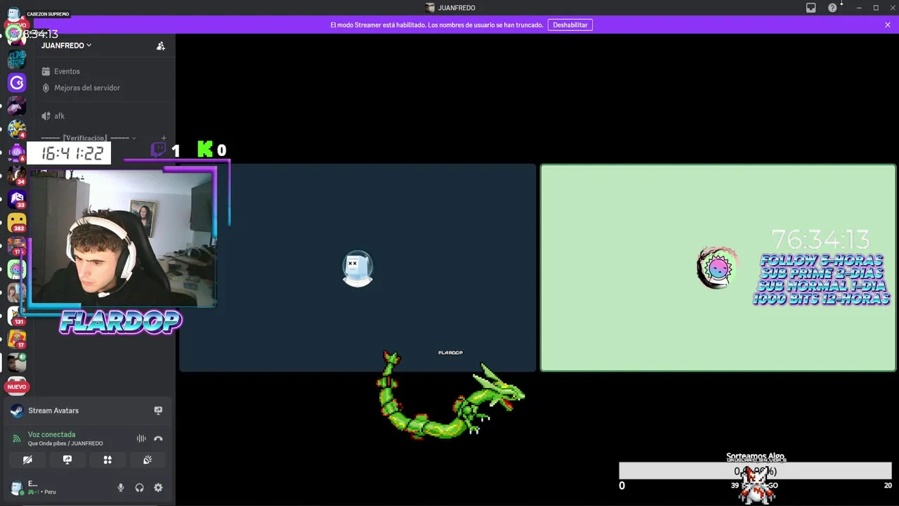Viewport: 899px width, 506px height.
Task: Open the server icon with badge 131
Action: tap(17, 316)
